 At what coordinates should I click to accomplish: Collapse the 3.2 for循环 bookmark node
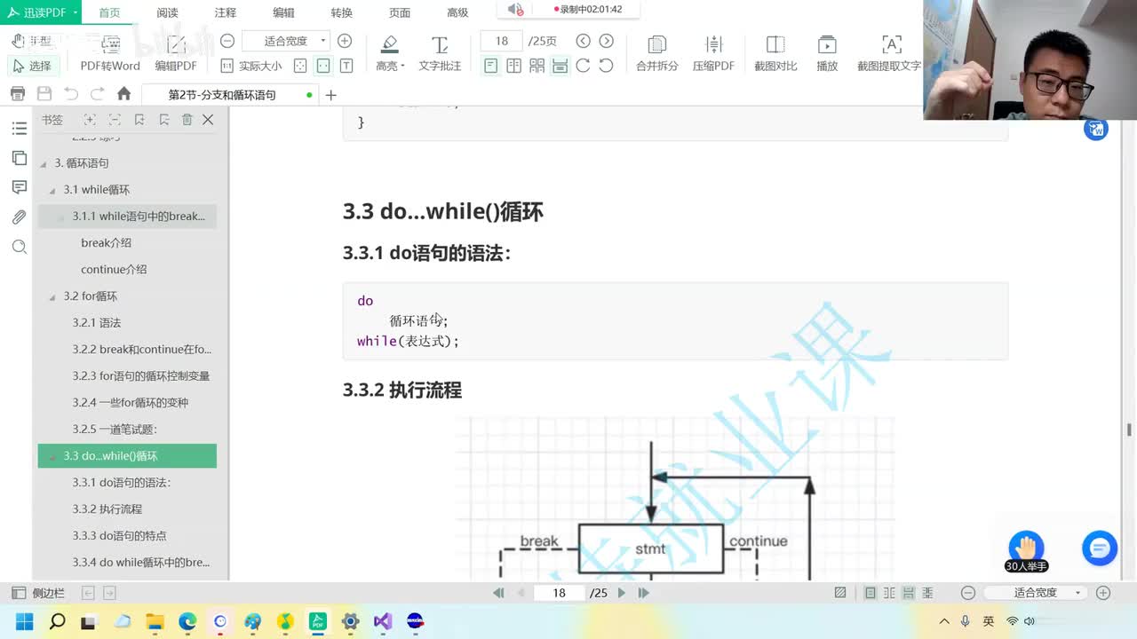[x=52, y=296]
